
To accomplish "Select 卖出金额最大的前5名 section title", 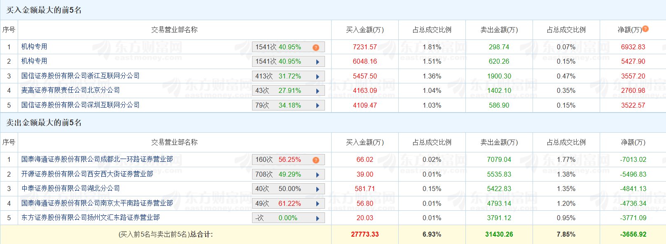I will (44, 123).
